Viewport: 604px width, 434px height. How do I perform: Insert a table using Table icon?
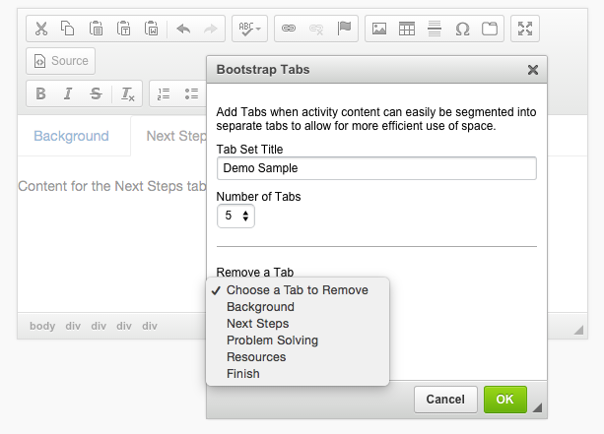(x=406, y=29)
